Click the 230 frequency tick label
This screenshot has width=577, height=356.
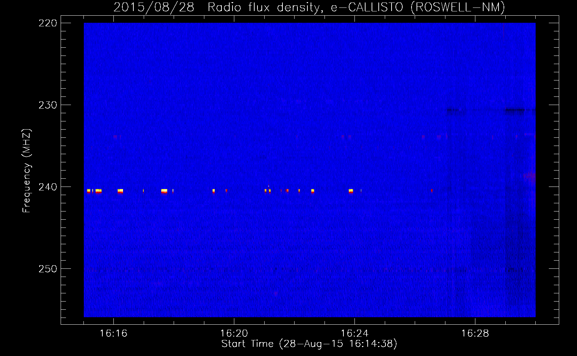click(x=48, y=105)
